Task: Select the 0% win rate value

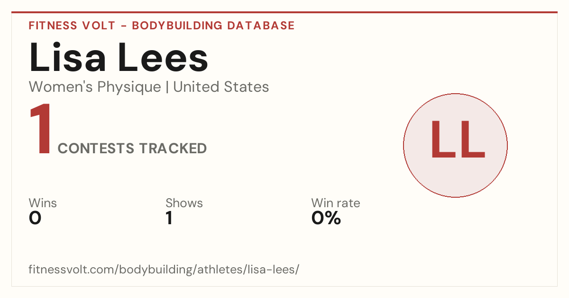Action: click(x=326, y=218)
